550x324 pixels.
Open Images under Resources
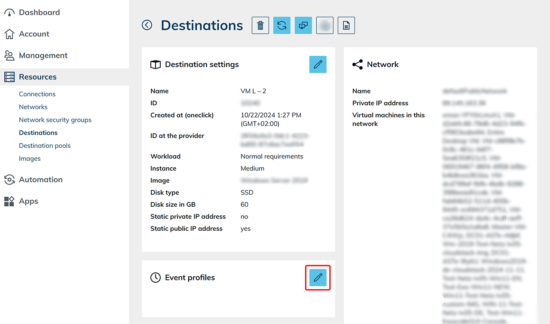[30, 159]
